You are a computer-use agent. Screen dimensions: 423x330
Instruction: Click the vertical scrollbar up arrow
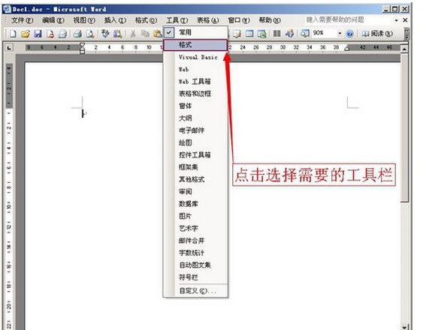click(404, 49)
